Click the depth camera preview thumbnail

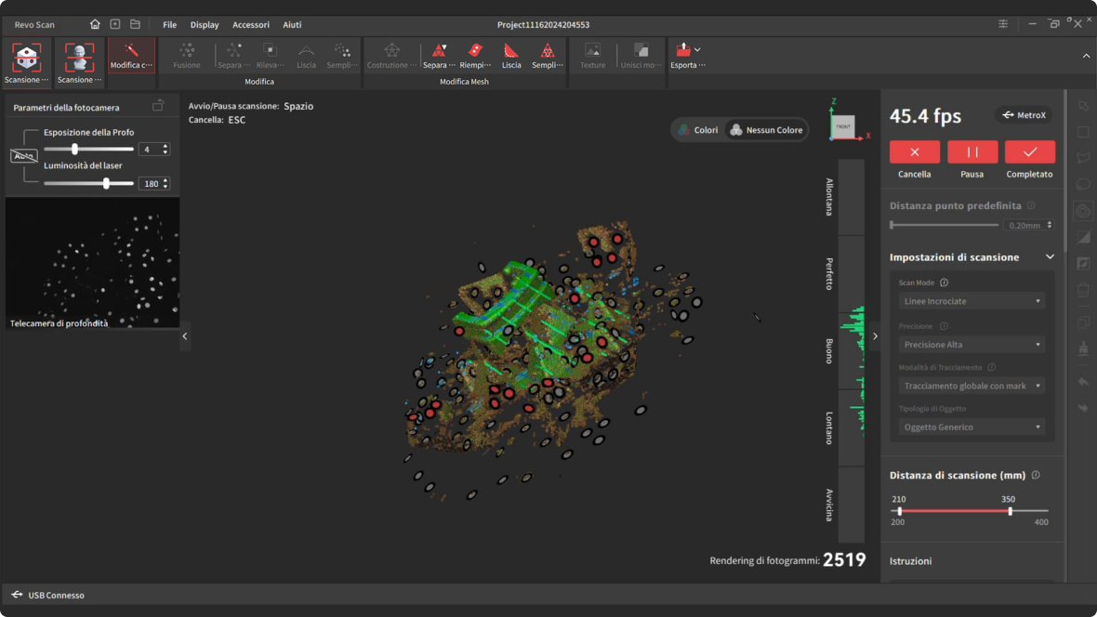click(92, 262)
